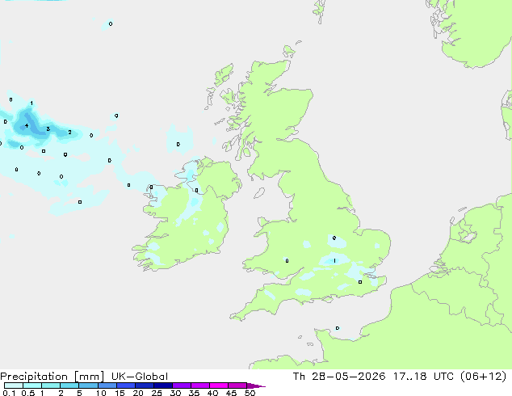The width and height of the screenshot is (512, 396).
Task: Click the 28-05-2026 date label
Action: click(348, 377)
